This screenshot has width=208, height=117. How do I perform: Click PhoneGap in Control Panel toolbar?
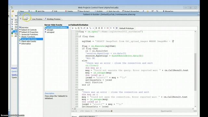pyautogui.click(x=168, y=11)
